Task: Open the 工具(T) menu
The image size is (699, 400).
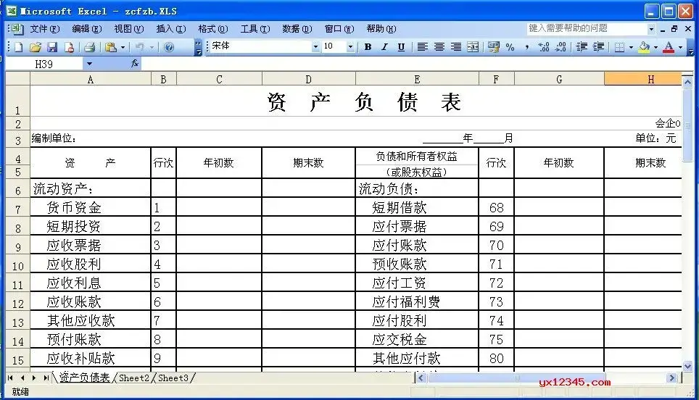Action: [x=255, y=29]
